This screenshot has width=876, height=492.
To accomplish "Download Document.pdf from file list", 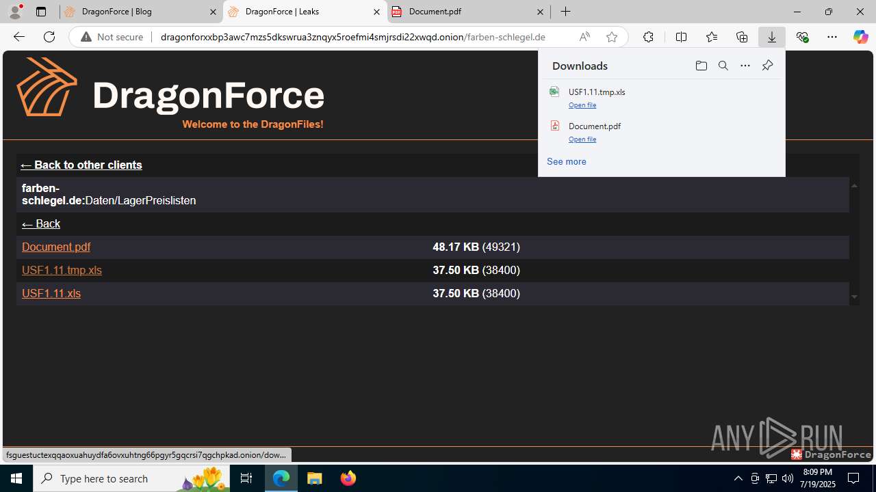I will click(x=56, y=247).
